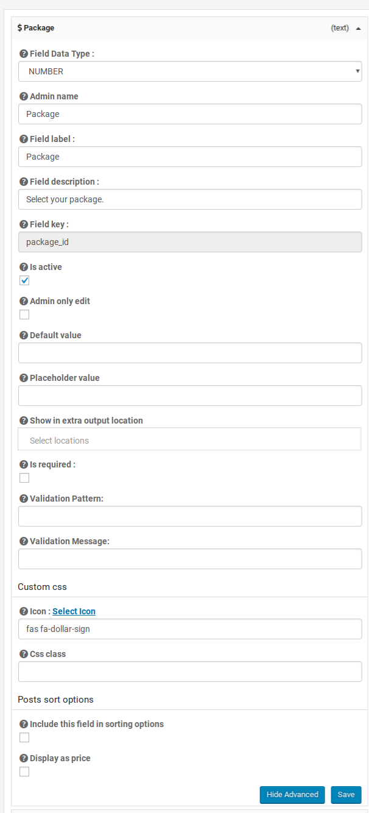The width and height of the screenshot is (369, 813).
Task: Click help icon beside Field Data Type
Action: pyautogui.click(x=24, y=54)
